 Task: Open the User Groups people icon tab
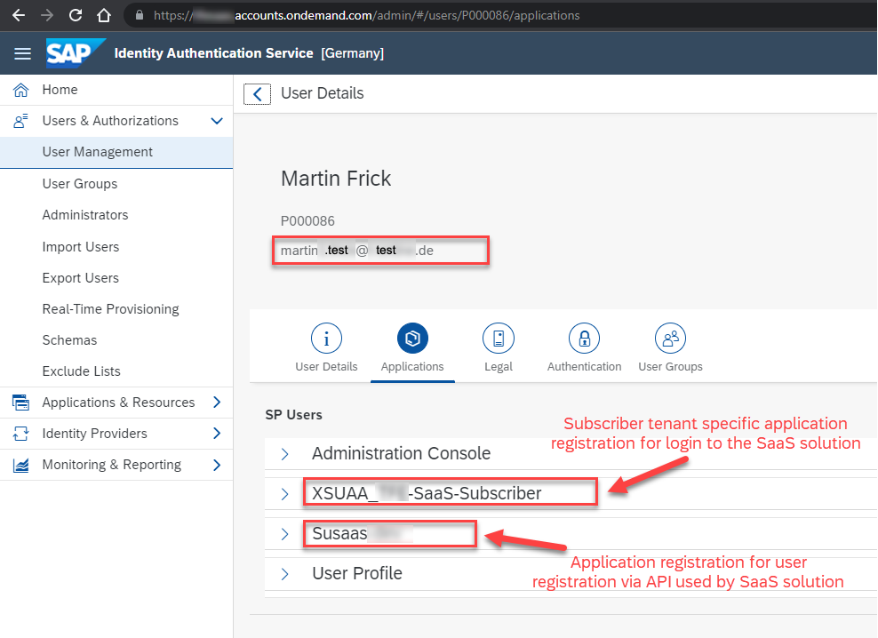coord(670,339)
